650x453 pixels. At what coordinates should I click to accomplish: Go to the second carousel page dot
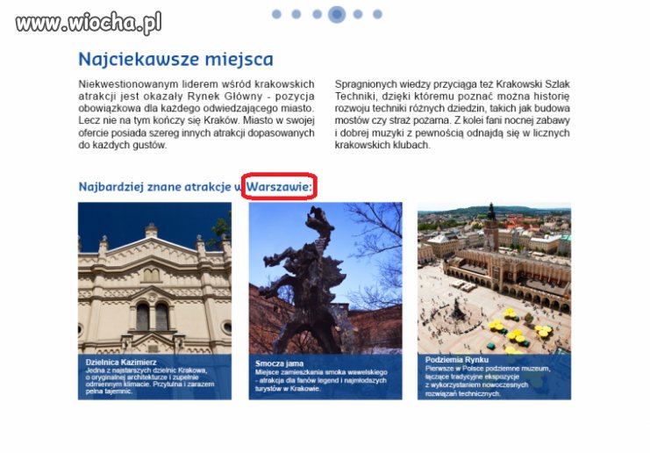(296, 15)
